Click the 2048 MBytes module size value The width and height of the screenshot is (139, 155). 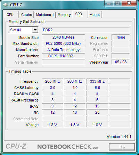point(63,37)
